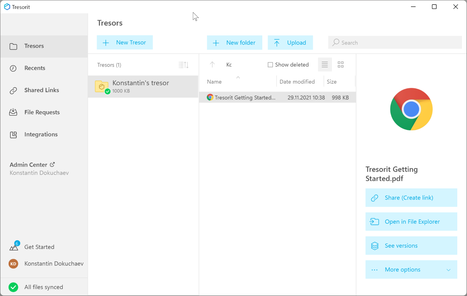Click the 998 KB size cell

click(x=340, y=98)
